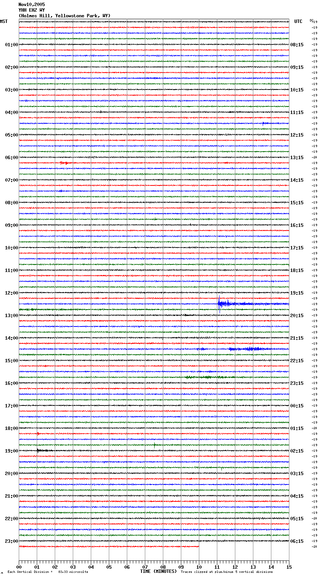This screenshot has height=577, width=319.
Task: Click the '07:00' MST time label
Action: coord(12,180)
